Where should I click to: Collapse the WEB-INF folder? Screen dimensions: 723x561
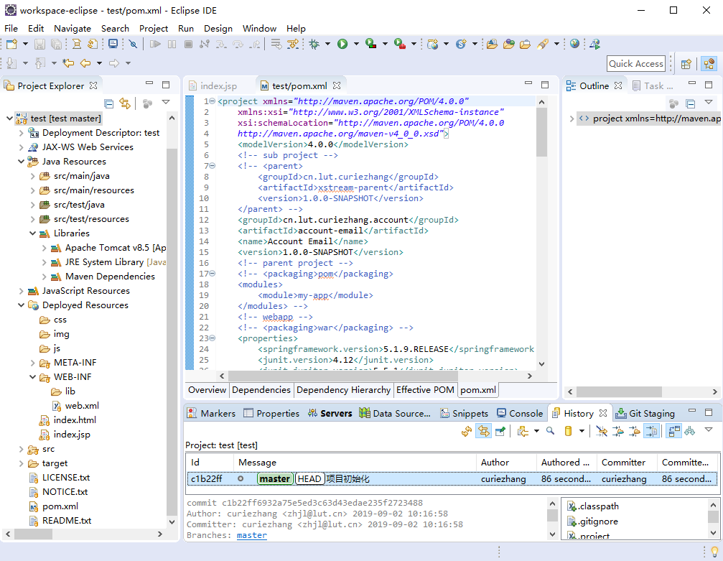[x=32, y=377]
